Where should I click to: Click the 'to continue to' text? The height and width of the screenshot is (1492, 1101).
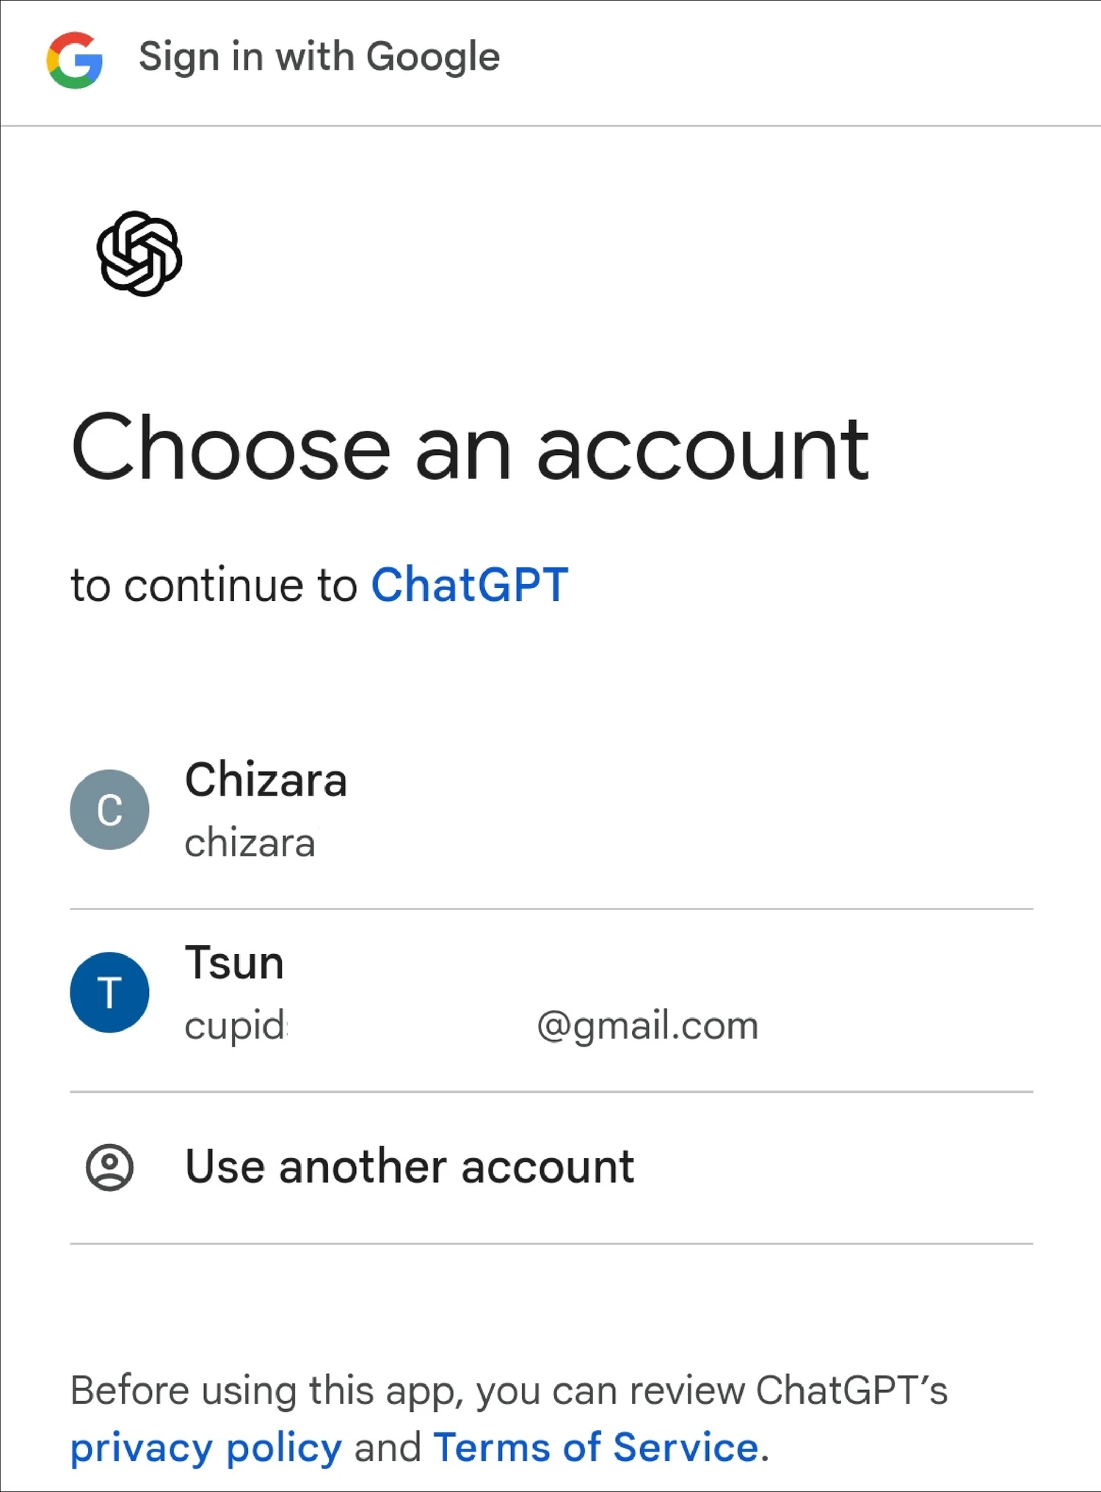point(214,586)
